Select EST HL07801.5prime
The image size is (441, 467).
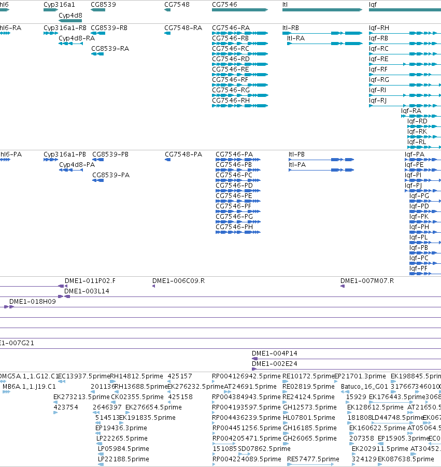pyautogui.click(x=309, y=418)
